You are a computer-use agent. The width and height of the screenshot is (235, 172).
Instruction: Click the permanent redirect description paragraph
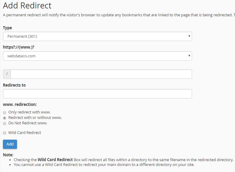coord(118,15)
